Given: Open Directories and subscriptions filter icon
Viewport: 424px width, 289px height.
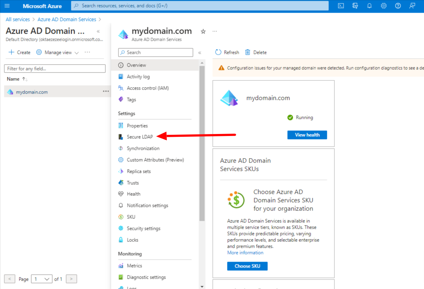Looking at the screenshot, I should coord(355,6).
